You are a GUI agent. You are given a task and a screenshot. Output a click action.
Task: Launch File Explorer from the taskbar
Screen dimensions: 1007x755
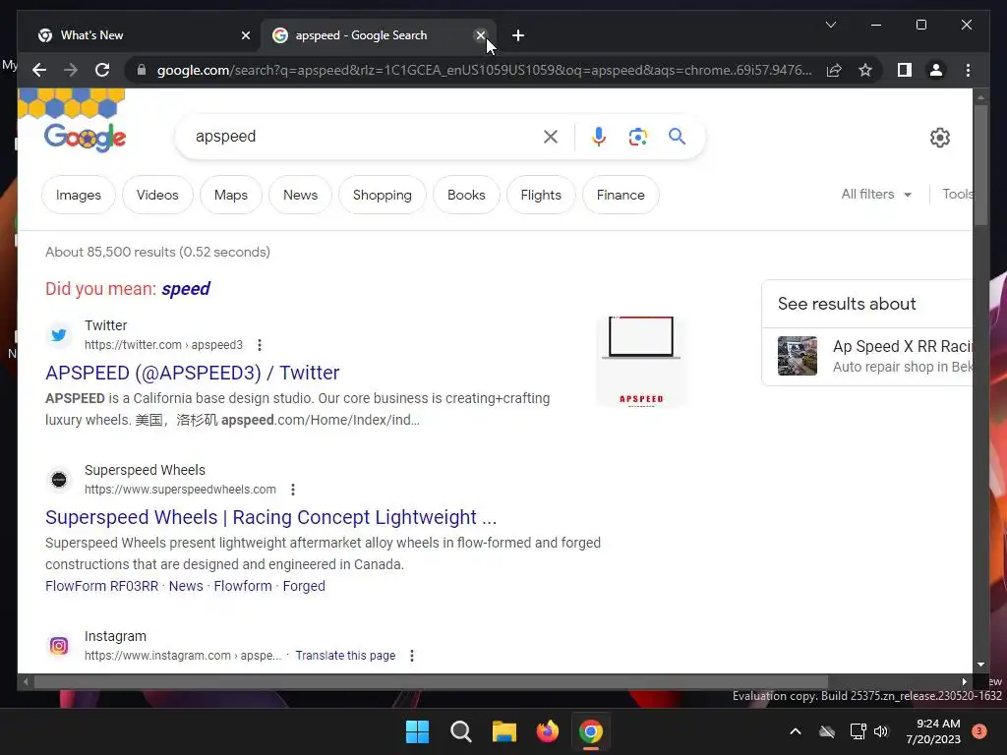(x=504, y=731)
